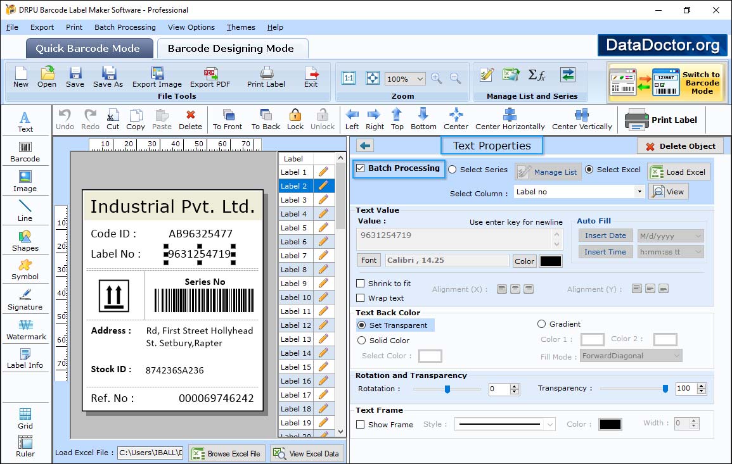Viewport: 732px width, 464px height.
Task: Open Fill Mode ForwardDiagonal dropdown
Action: [x=676, y=356]
